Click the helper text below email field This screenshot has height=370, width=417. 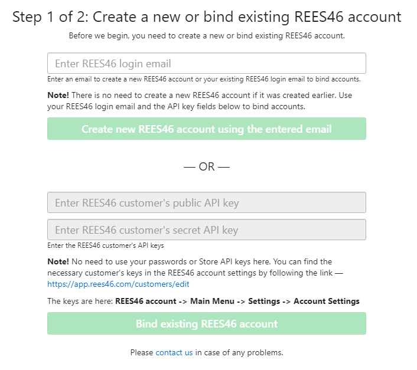coord(204,79)
